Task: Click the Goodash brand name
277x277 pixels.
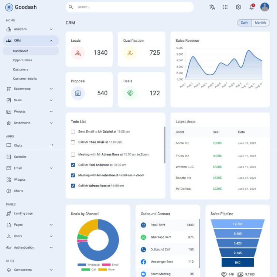Action: click(x=26, y=7)
